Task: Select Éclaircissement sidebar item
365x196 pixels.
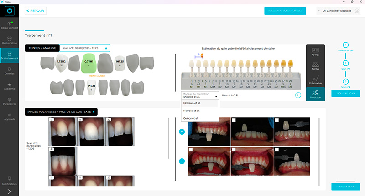Action: (x=9, y=55)
